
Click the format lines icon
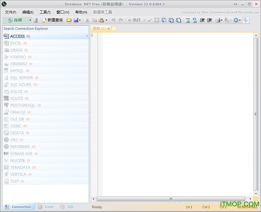pos(188,20)
